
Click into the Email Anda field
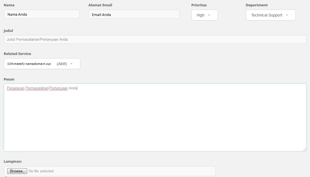[134, 15]
